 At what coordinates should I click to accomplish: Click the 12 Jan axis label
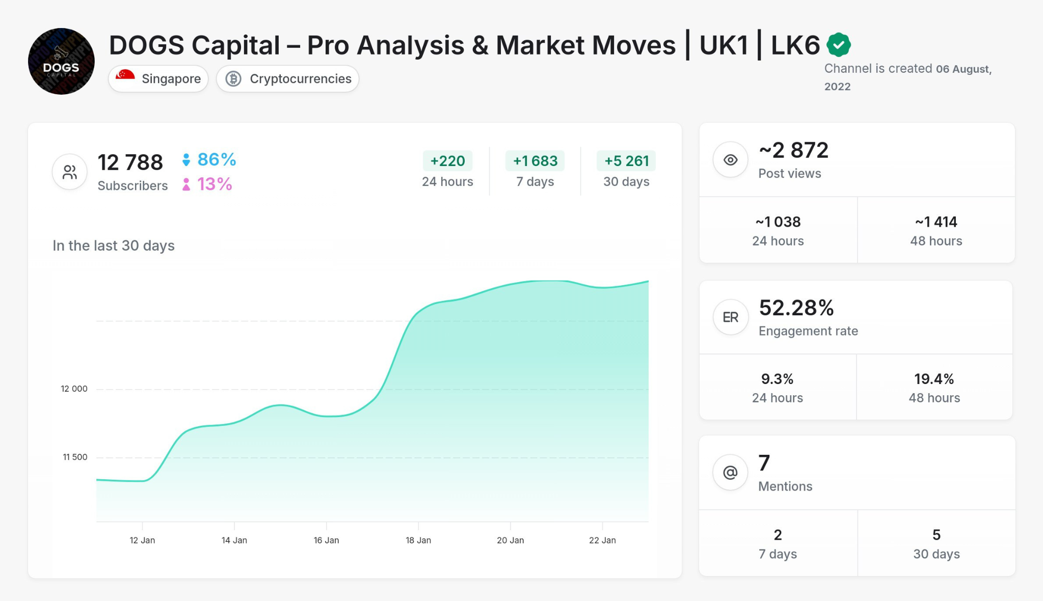(143, 540)
